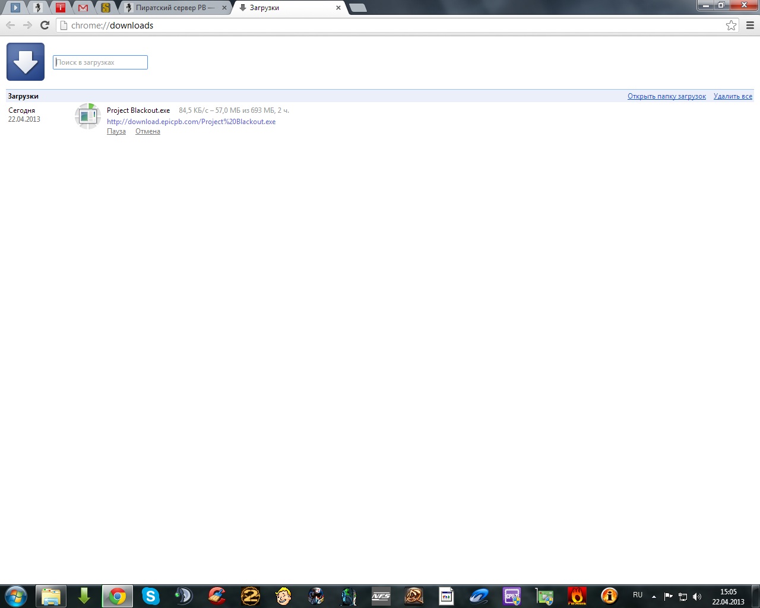Image resolution: width=760 pixels, height=608 pixels.
Task: Open the Action Center flag icon
Action: (x=669, y=597)
